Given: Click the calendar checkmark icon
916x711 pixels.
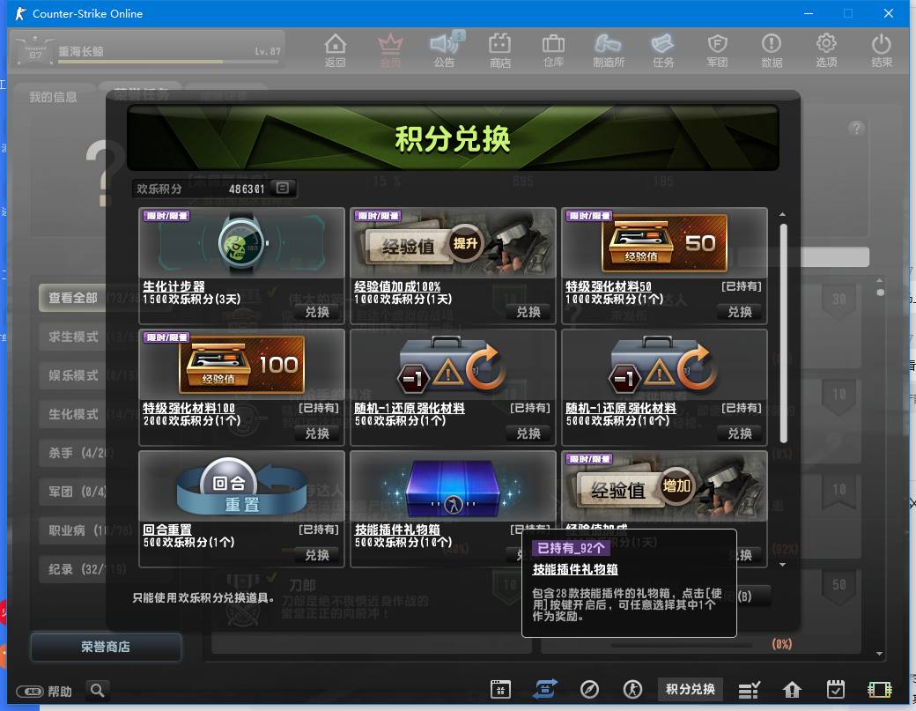Looking at the screenshot, I should pyautogui.click(x=835, y=689).
